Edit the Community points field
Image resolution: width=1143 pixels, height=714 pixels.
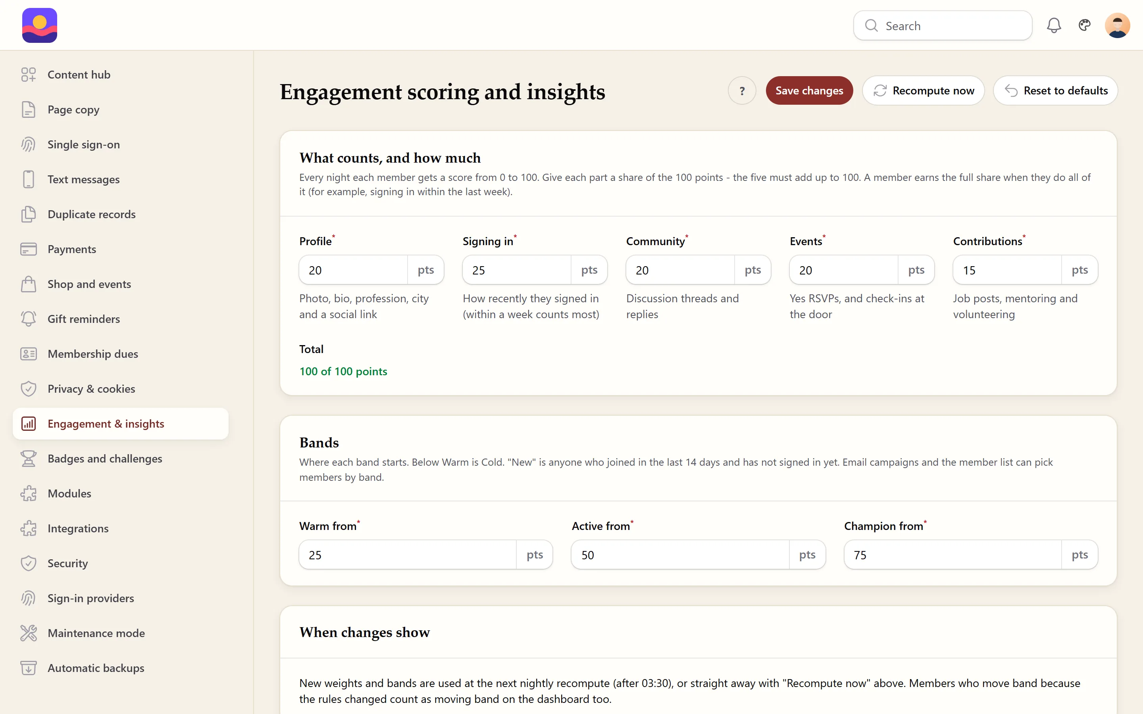680,270
